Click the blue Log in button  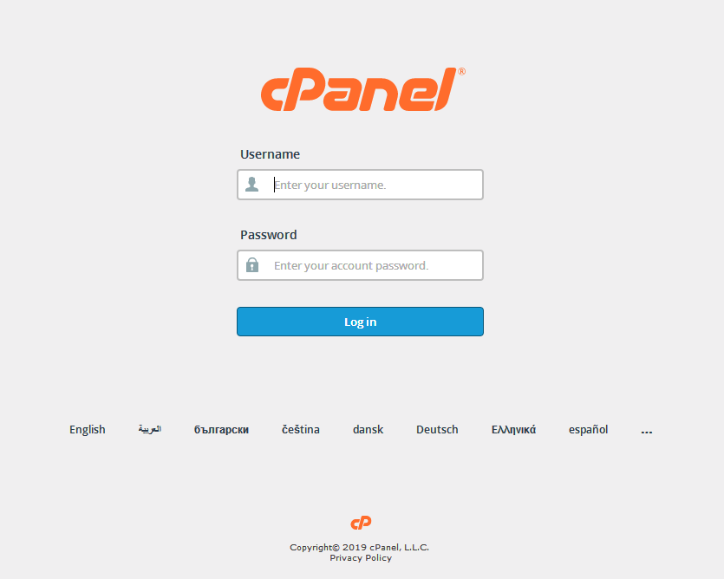[360, 322]
